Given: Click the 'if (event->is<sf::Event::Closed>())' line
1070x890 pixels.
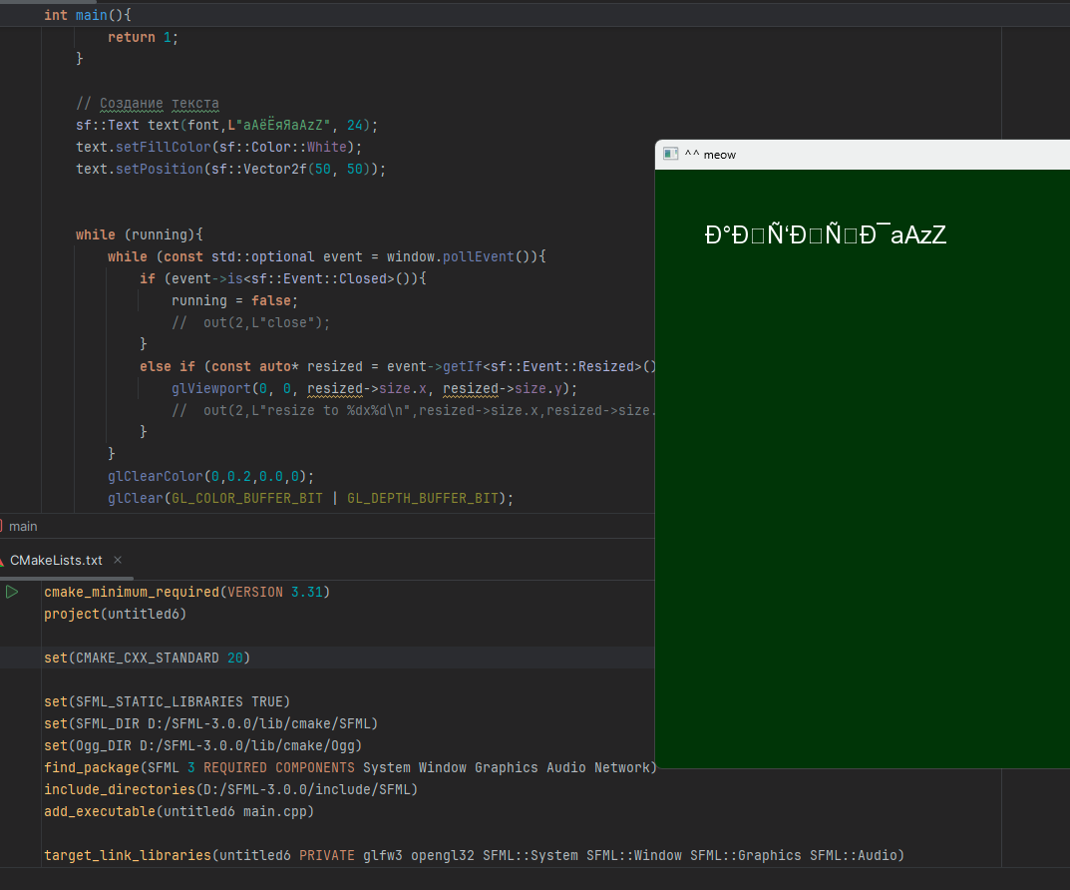Looking at the screenshot, I should tap(283, 278).
